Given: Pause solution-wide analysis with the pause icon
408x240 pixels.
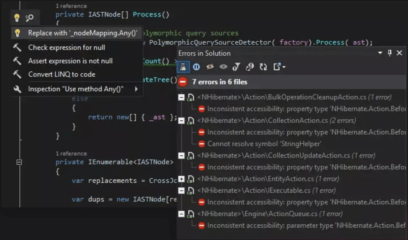Looking at the screenshot, I should click(x=196, y=67).
